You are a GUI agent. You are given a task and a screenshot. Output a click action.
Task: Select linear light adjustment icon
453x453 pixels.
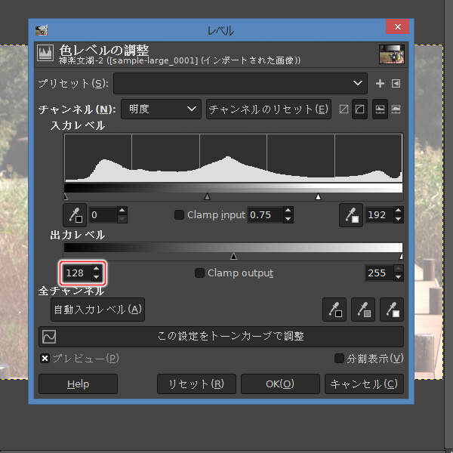[x=344, y=109]
